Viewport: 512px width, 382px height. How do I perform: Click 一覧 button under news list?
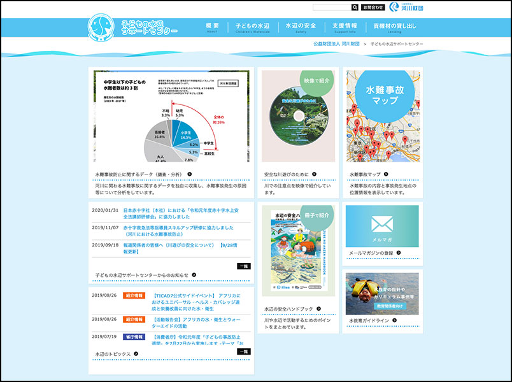pos(243,266)
